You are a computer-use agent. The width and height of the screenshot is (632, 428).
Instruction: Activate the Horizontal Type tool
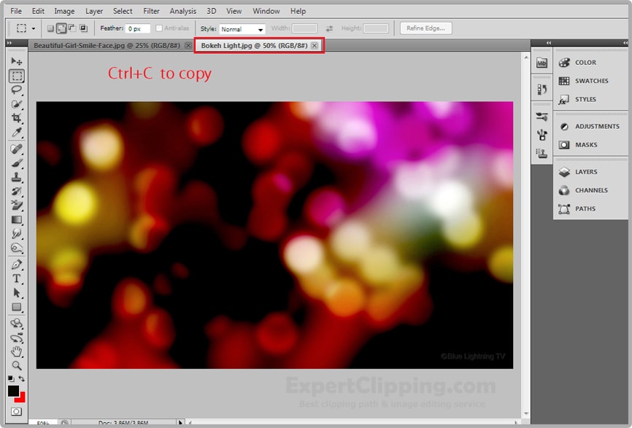coord(16,279)
